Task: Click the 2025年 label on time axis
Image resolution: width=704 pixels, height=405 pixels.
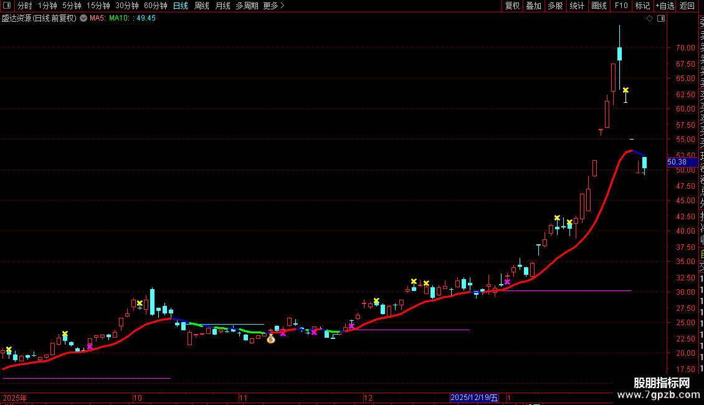Action: (x=15, y=398)
